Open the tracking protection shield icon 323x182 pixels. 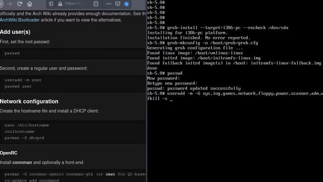pyautogui.click(x=51, y=4)
